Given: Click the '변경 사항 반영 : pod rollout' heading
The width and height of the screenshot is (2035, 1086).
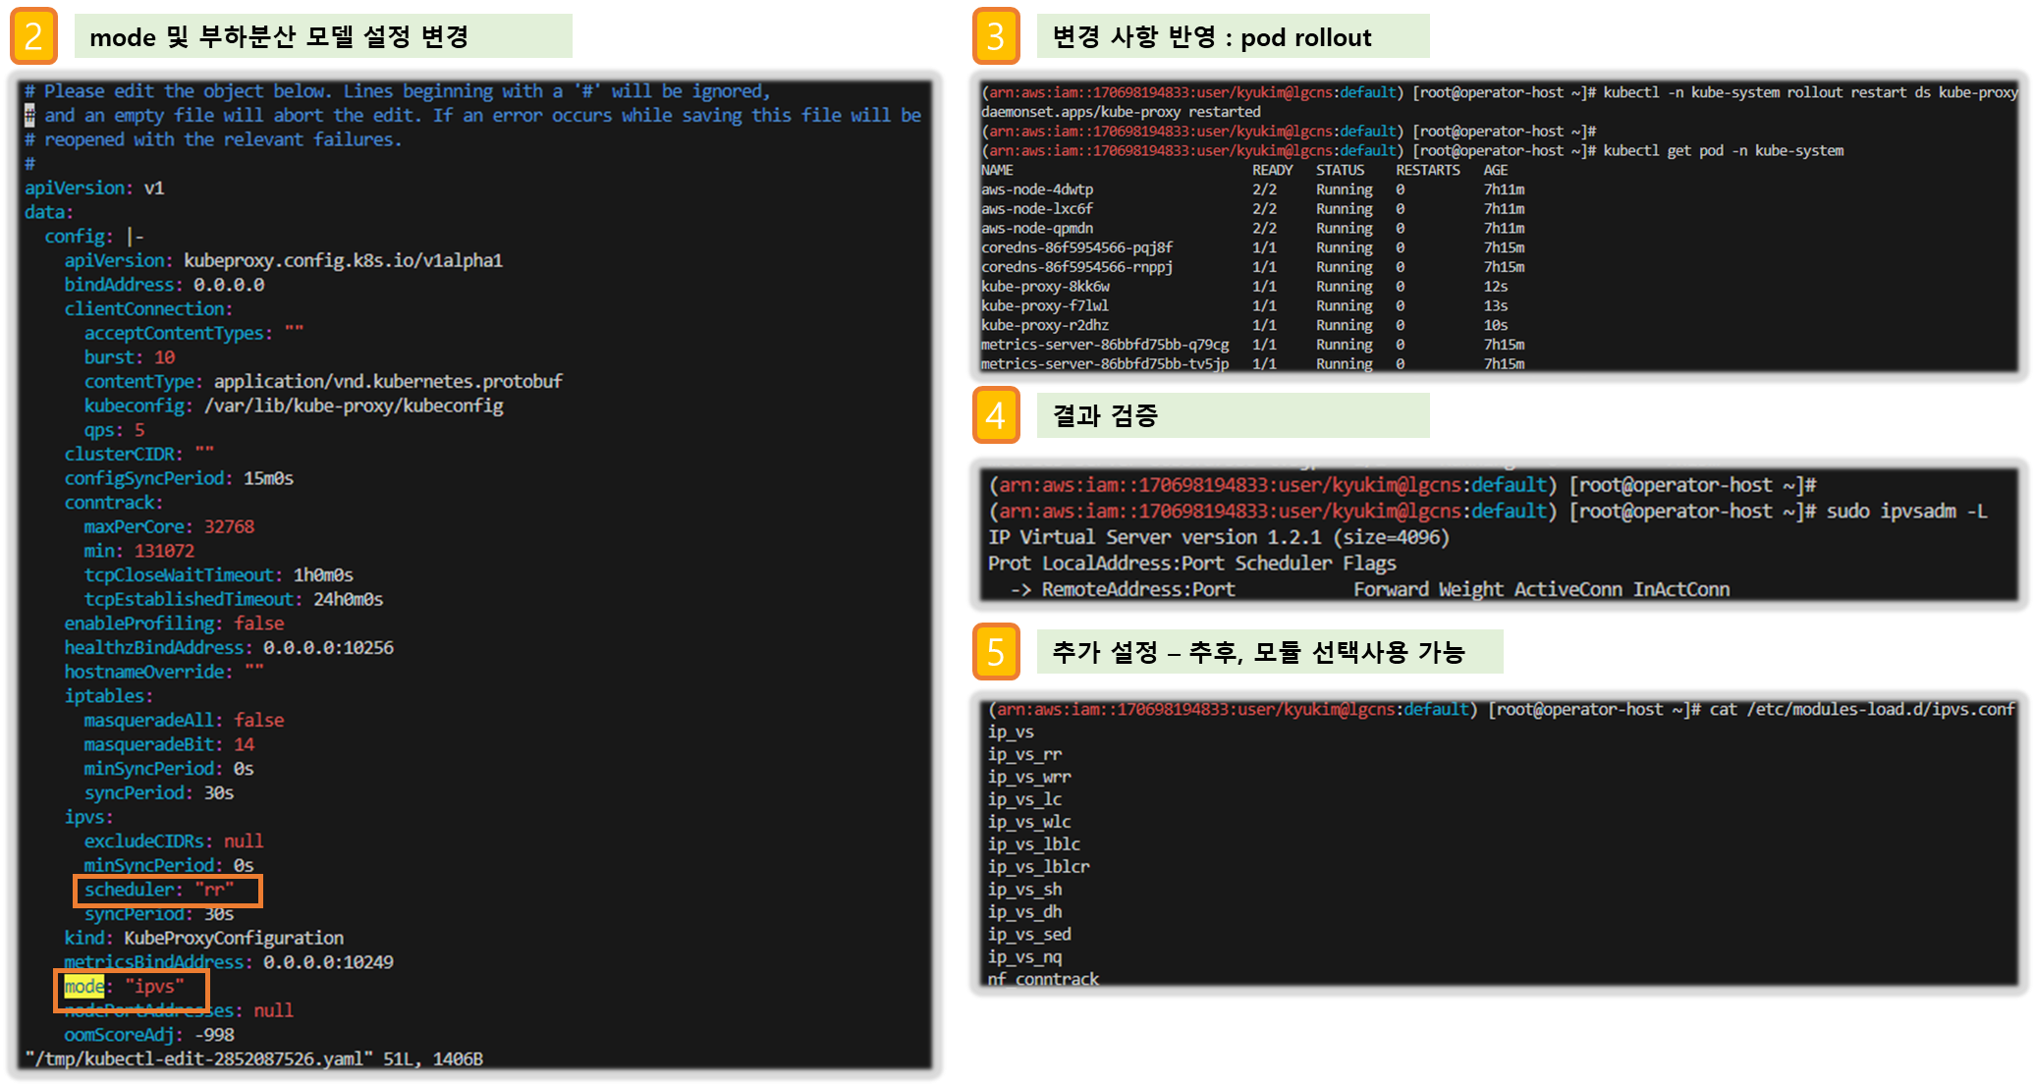Looking at the screenshot, I should coord(1212,37).
